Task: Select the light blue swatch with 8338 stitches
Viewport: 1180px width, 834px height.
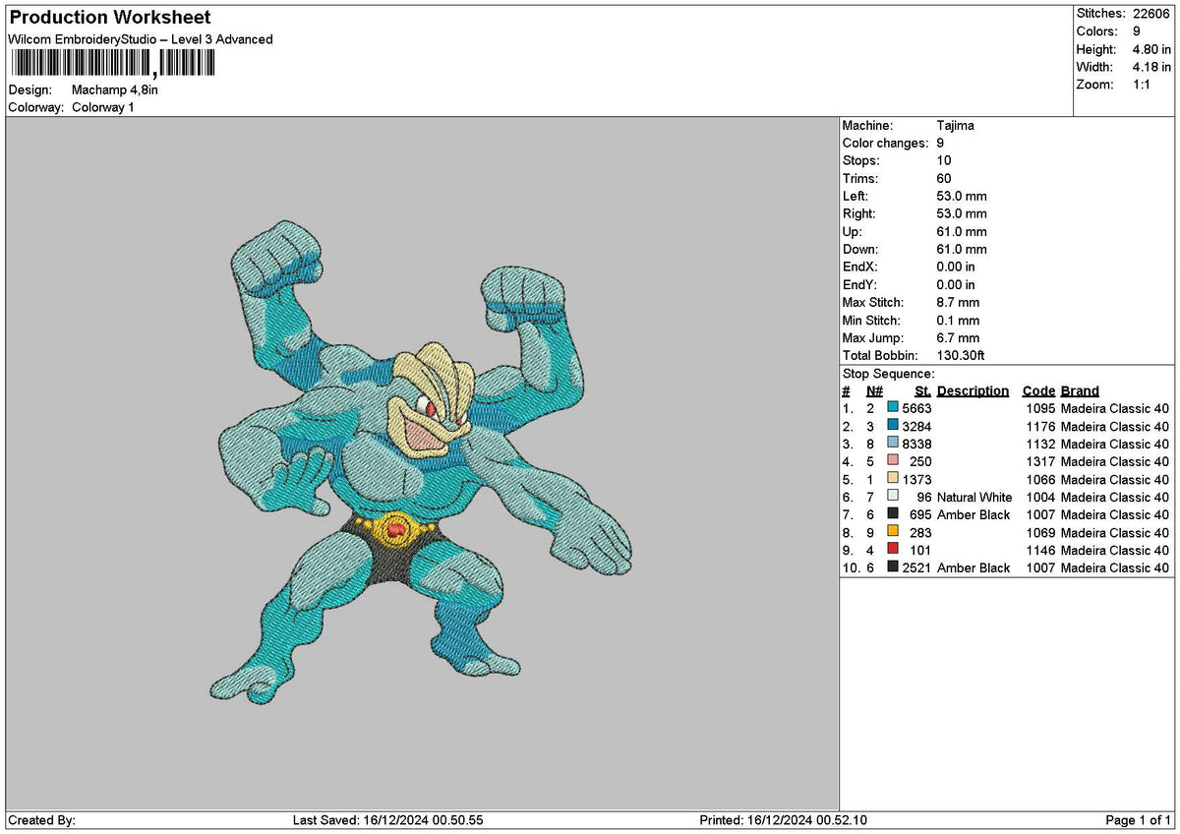Action: coord(893,444)
